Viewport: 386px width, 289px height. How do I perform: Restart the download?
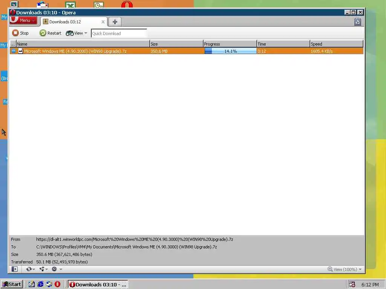coord(50,33)
